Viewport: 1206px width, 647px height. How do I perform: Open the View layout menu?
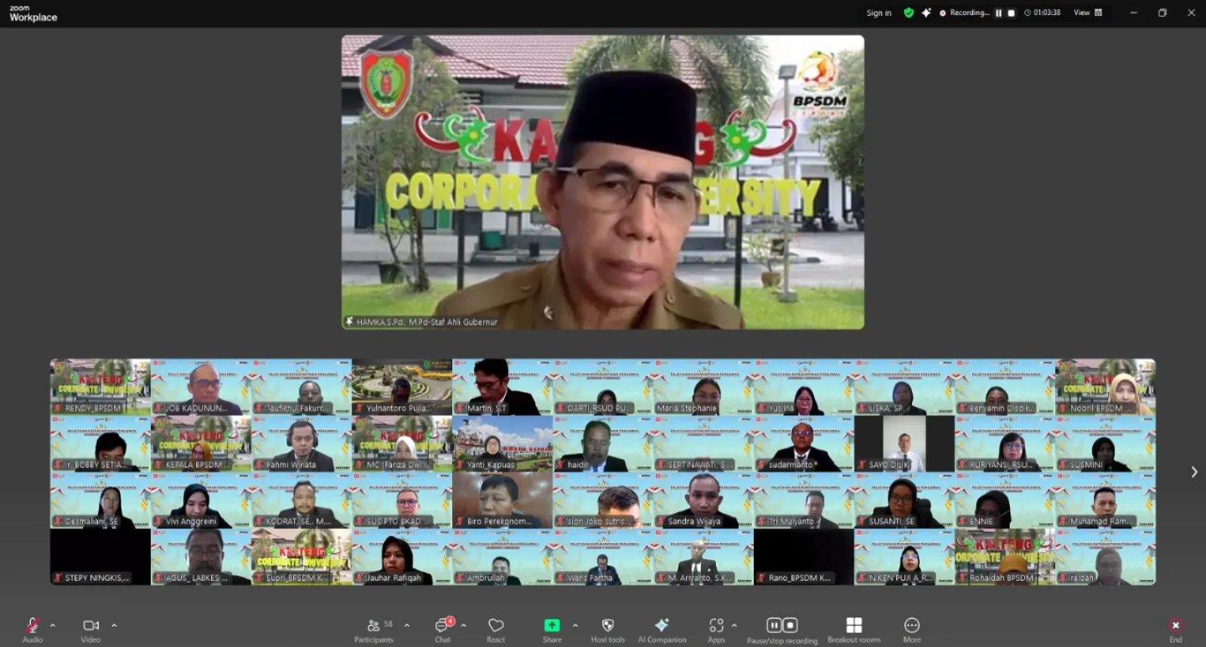(x=1088, y=13)
